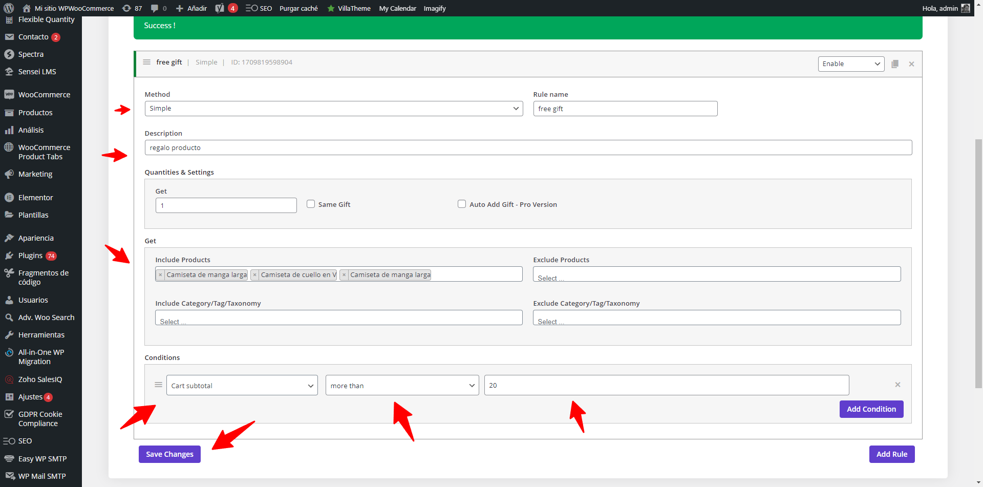Focus the Description field with regalo producto
The width and height of the screenshot is (983, 487).
point(528,147)
